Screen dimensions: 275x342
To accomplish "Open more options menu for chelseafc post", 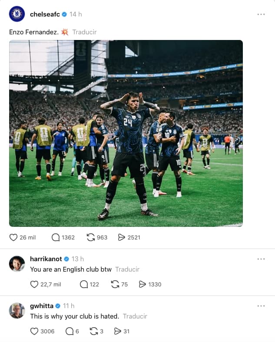I will point(261,14).
